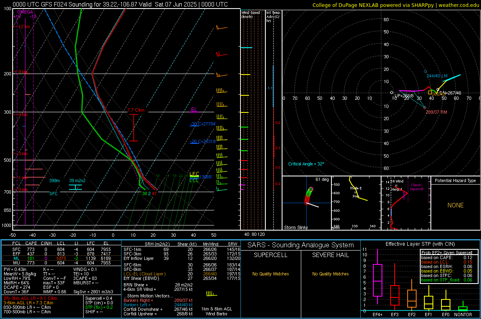Click the 1km & 6km AGL Wind Barbs legend
Viewport: 481px width, 319px height.
point(216,311)
